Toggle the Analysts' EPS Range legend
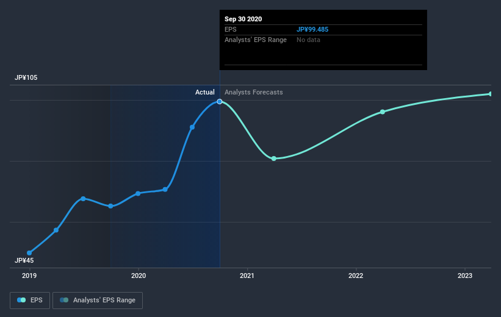The height and width of the screenshot is (317, 501). [x=98, y=301]
